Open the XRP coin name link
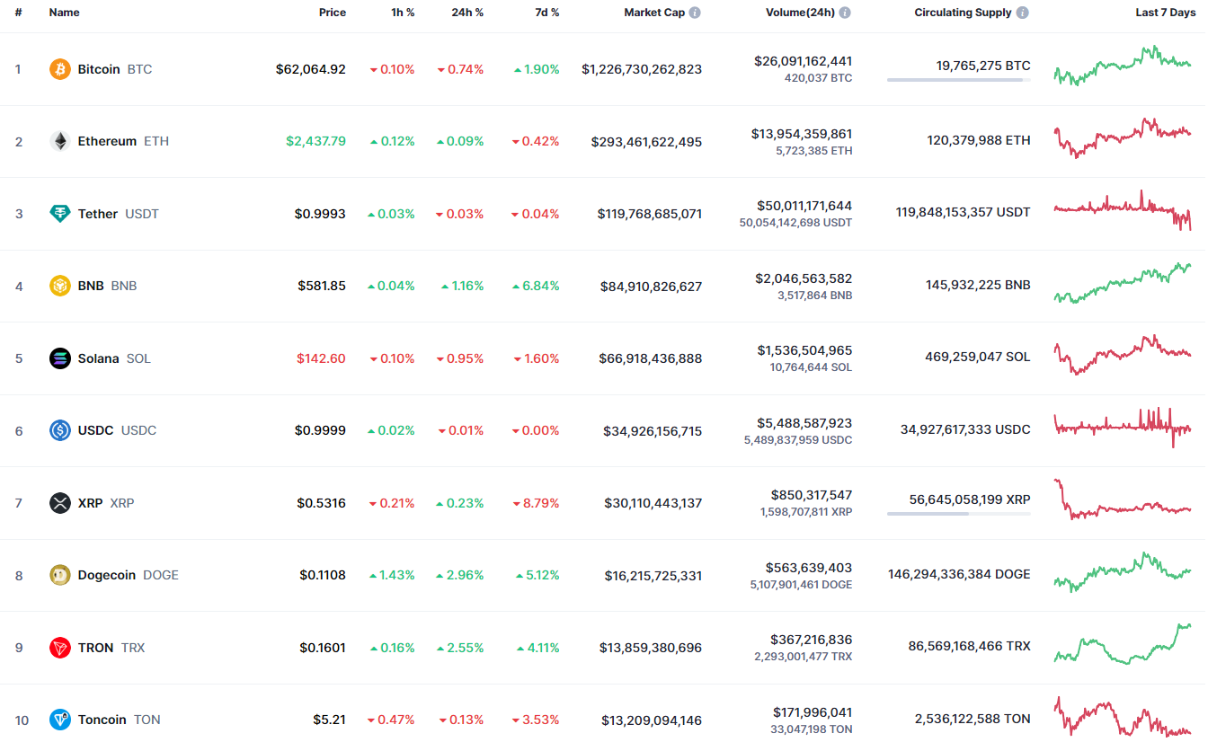This screenshot has width=1208, height=751. click(90, 503)
